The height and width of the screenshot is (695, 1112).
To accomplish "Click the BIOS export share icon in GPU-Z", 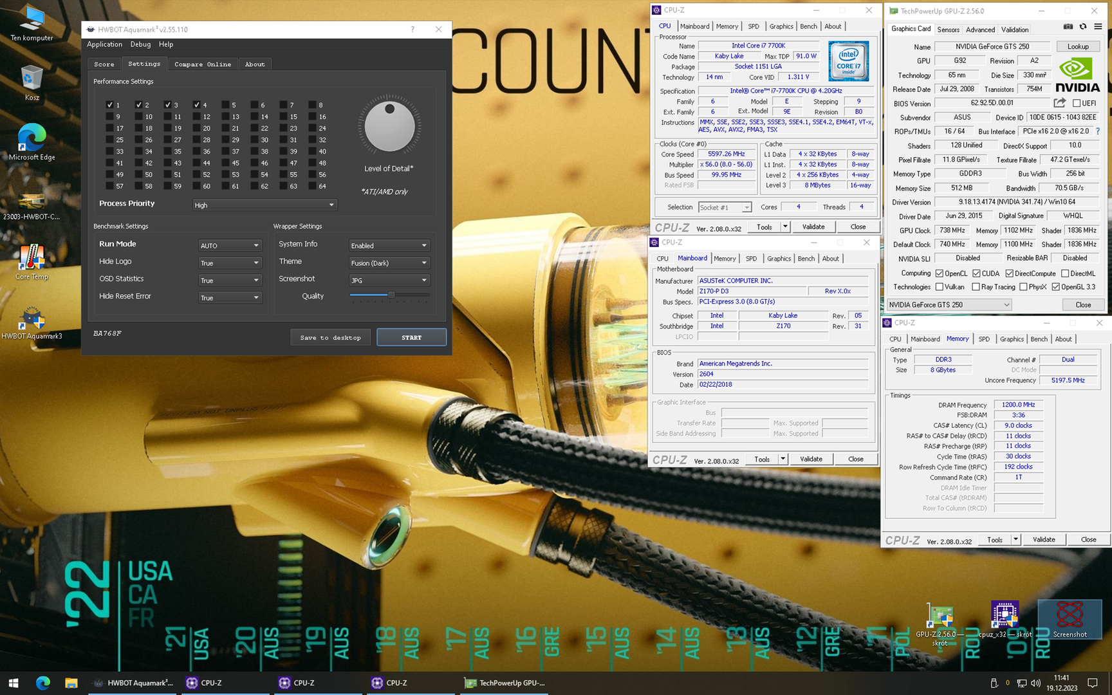I will [x=1060, y=103].
